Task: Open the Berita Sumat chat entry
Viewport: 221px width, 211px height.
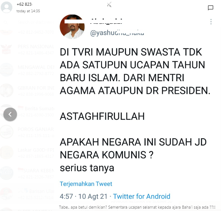Action: (28, 111)
